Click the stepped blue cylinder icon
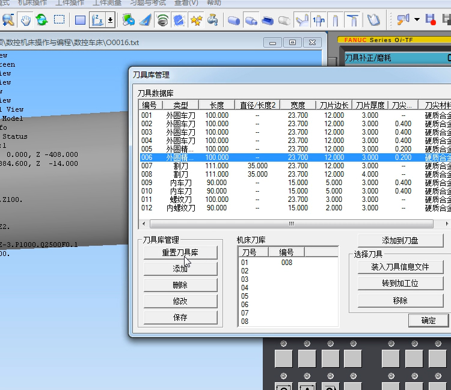The width and height of the screenshot is (451, 390). (251, 20)
